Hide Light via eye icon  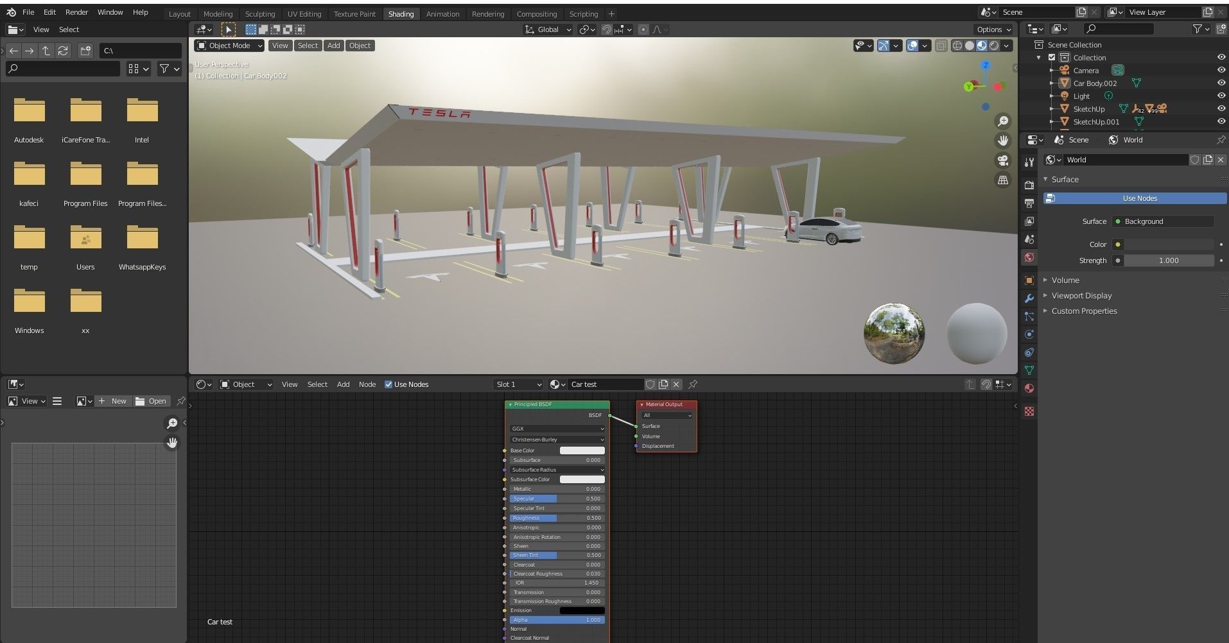(x=1221, y=96)
